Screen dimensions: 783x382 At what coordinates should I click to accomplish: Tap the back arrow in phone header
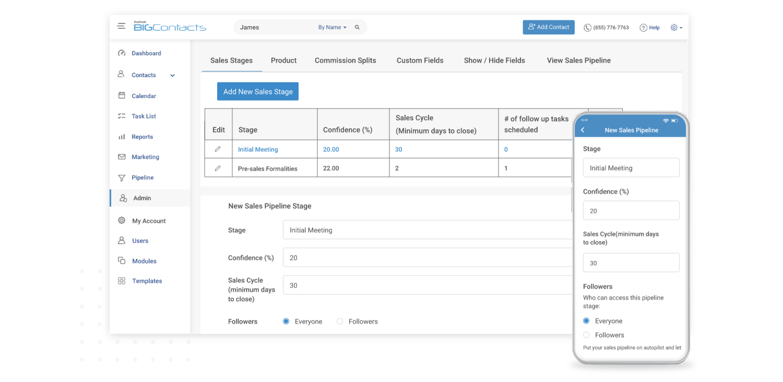pos(583,130)
